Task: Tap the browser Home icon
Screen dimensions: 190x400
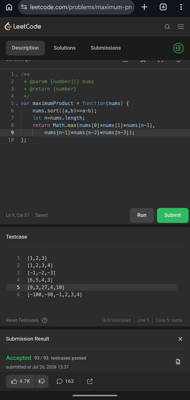Action: pyautogui.click(x=9, y=7)
